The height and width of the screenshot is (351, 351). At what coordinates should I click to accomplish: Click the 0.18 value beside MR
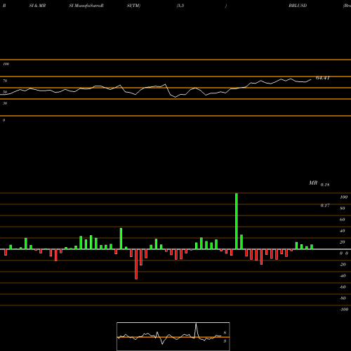coord(325,185)
